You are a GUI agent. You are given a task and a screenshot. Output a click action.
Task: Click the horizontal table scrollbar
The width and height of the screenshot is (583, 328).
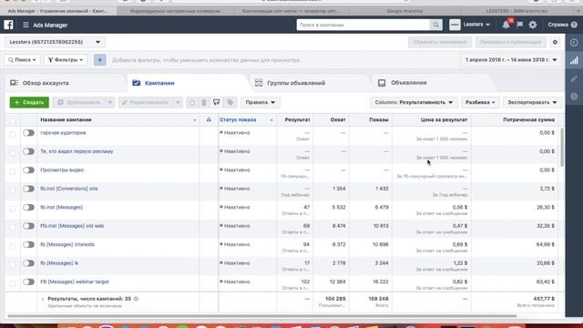(x=261, y=316)
